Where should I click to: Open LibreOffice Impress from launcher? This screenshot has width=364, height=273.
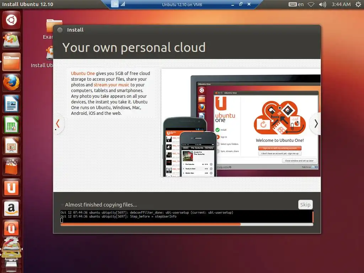(x=11, y=146)
